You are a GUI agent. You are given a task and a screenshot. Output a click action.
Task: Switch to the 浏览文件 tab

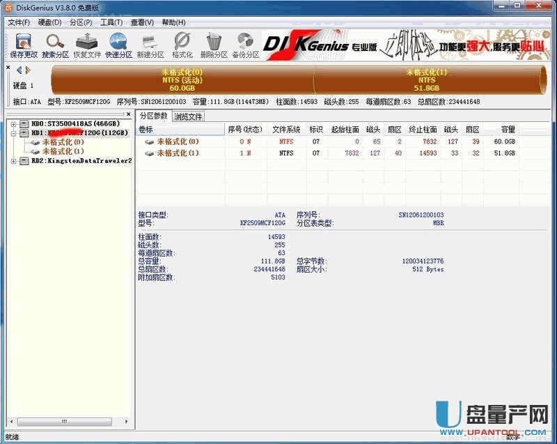pyautogui.click(x=188, y=116)
